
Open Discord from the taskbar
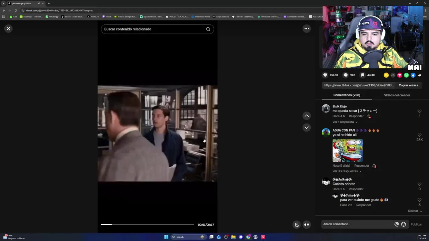pos(241,237)
